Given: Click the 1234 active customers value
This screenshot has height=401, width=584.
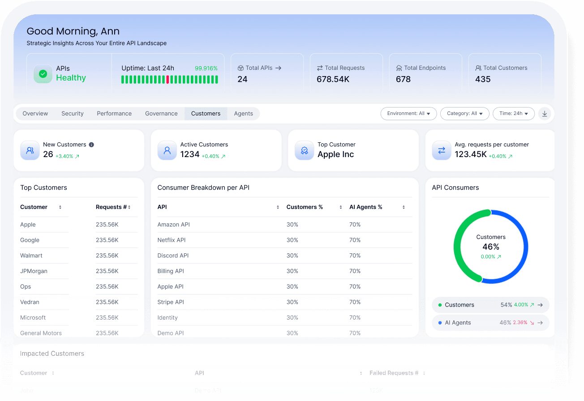Looking at the screenshot, I should click(190, 154).
